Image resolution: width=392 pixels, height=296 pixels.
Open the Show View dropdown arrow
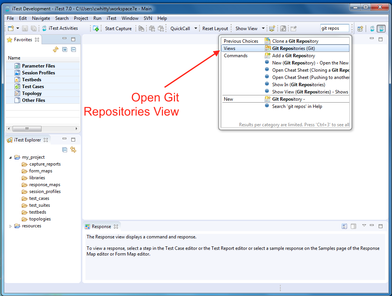(x=263, y=28)
